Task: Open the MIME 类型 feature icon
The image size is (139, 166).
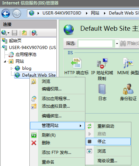Action: pos(128,63)
